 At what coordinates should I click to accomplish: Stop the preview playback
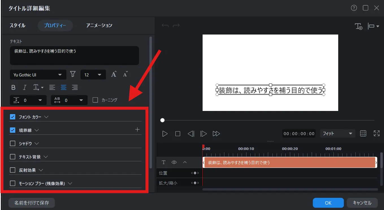178,134
